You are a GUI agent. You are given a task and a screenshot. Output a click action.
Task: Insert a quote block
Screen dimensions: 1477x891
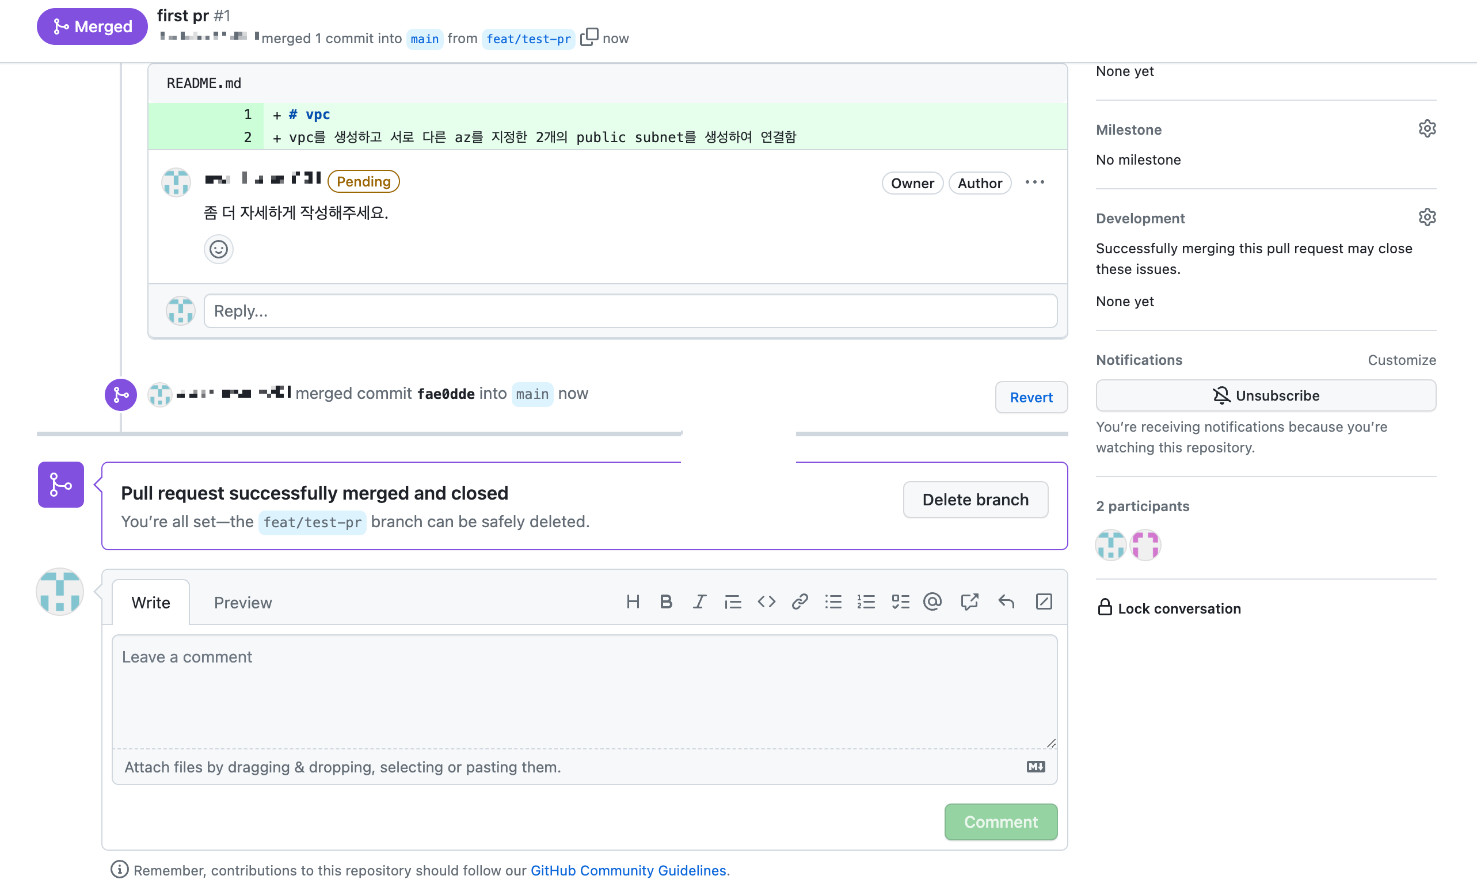(733, 601)
